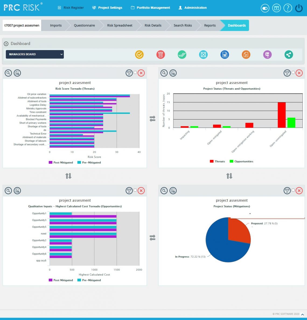Open the Help question mark icon
Image resolution: width=307 pixels, height=320 pixels.
[x=288, y=8]
